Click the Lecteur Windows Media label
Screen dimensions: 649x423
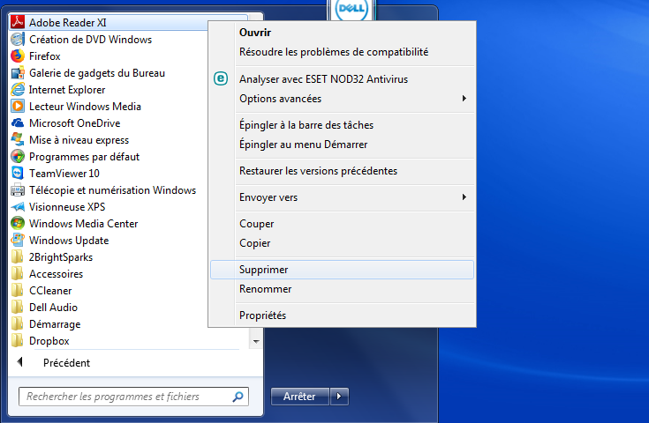point(85,106)
